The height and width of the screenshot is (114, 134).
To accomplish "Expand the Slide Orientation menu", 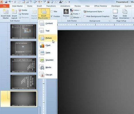I will (125, 14).
